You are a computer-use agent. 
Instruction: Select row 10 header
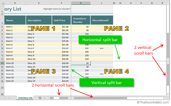[2, 48]
